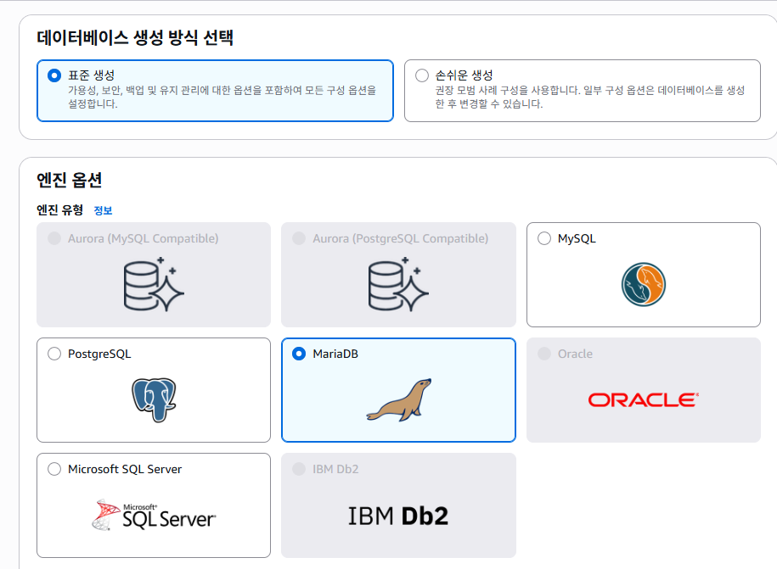Click the Aurora (MySQL Compatible) label text
Viewport: 777px width, 569px height.
(x=144, y=238)
